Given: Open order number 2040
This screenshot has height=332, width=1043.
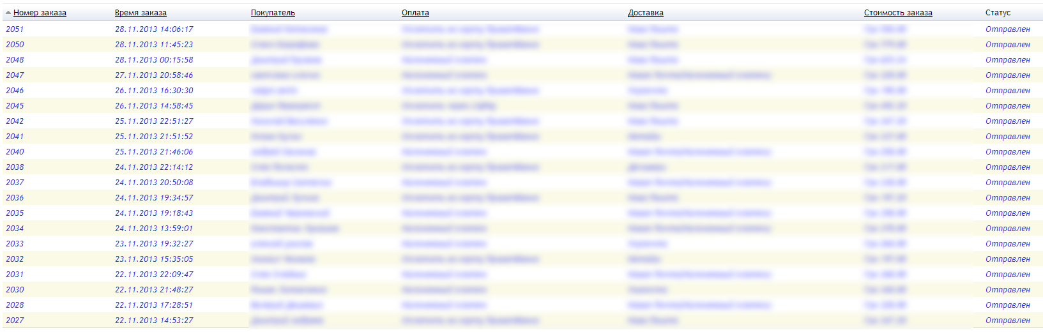Looking at the screenshot, I should [15, 152].
